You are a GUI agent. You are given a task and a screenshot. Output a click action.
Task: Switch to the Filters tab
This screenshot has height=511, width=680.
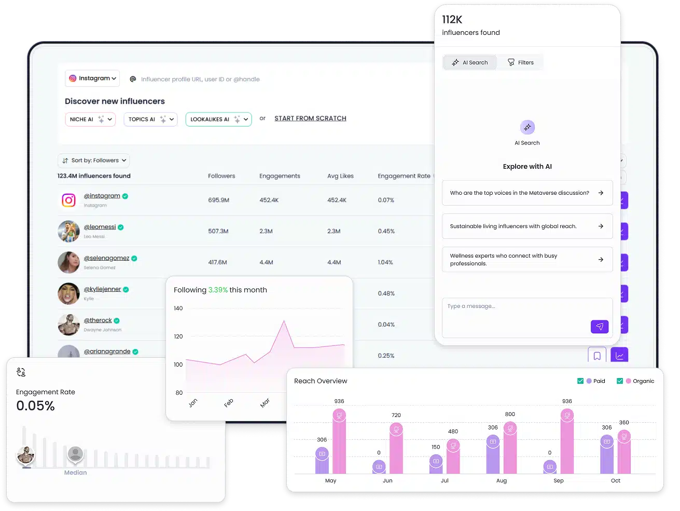[520, 62]
